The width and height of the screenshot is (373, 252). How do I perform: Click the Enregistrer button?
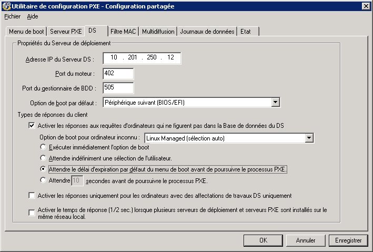348,240
